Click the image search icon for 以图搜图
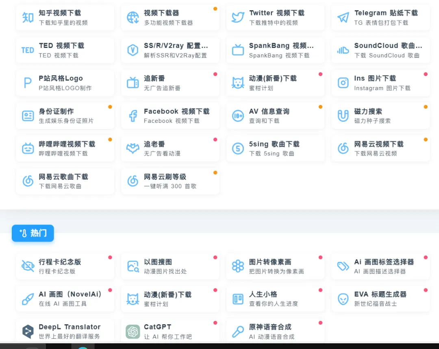The image size is (439, 349). [133, 266]
